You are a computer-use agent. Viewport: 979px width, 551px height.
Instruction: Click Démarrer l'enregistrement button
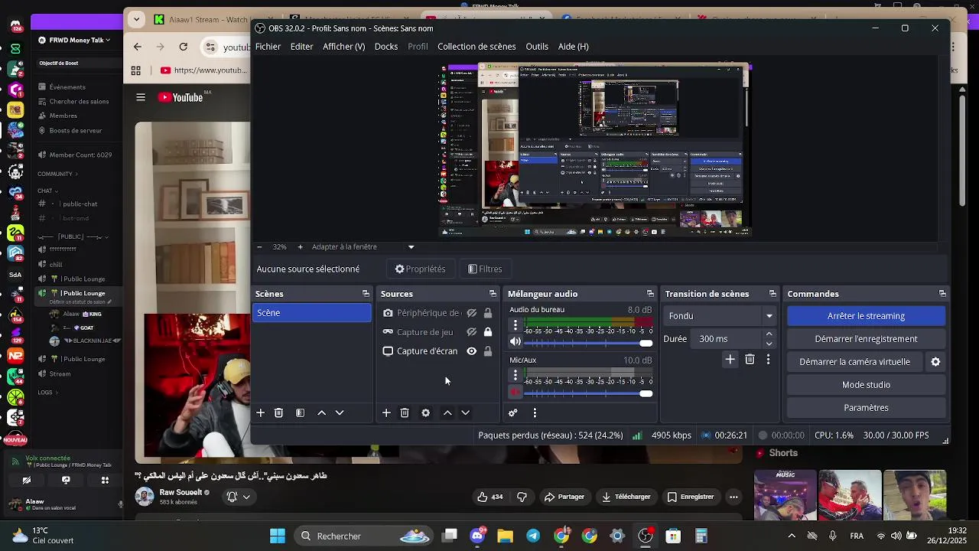point(866,338)
